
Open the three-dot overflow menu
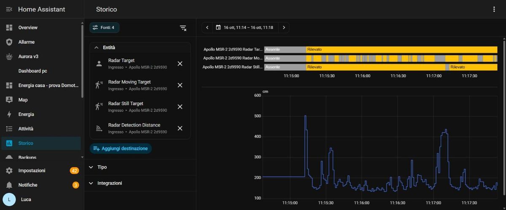pyautogui.click(x=494, y=9)
